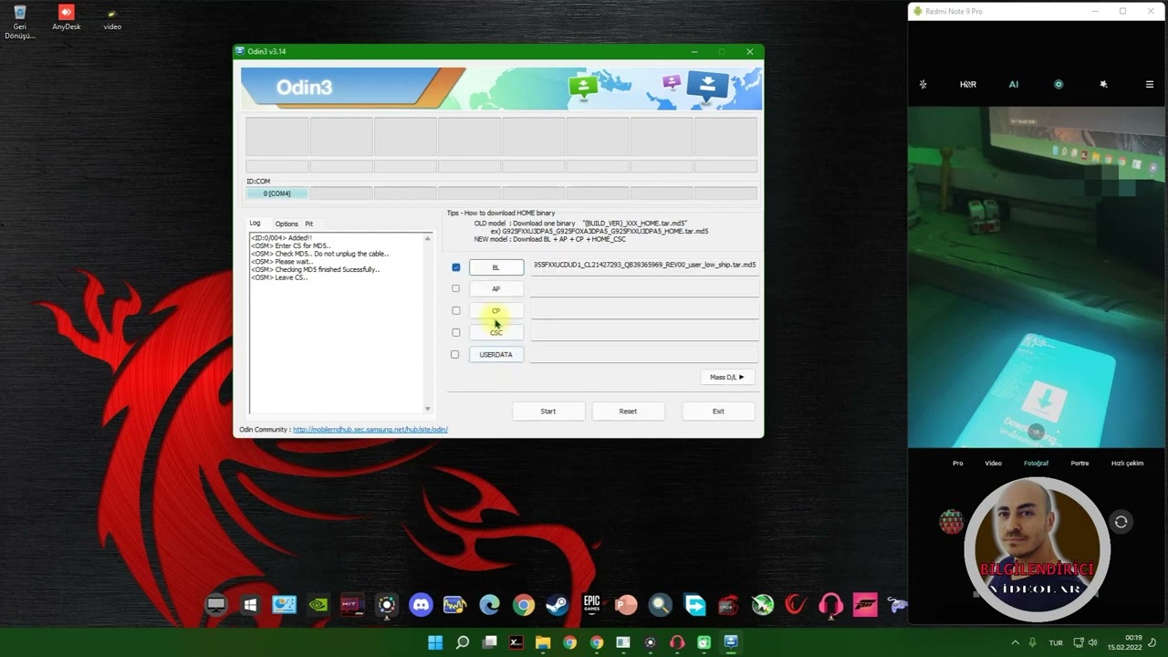The height and width of the screenshot is (657, 1168).
Task: Start the Odin flashing process
Action: [x=547, y=411]
